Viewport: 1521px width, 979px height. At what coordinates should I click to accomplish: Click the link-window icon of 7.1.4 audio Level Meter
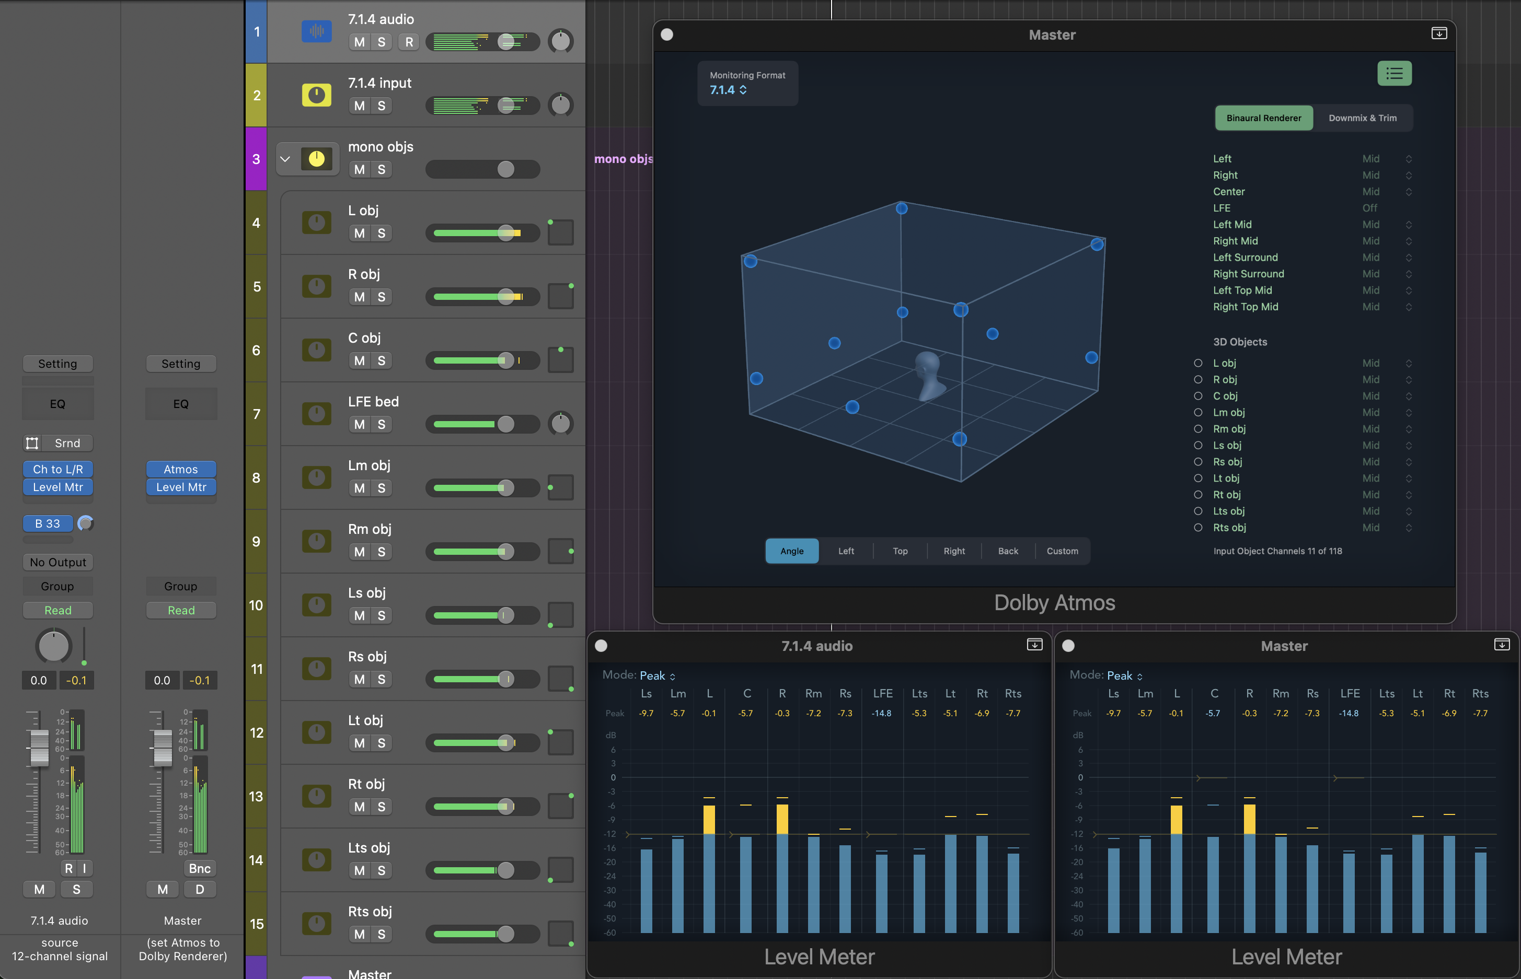click(1034, 645)
